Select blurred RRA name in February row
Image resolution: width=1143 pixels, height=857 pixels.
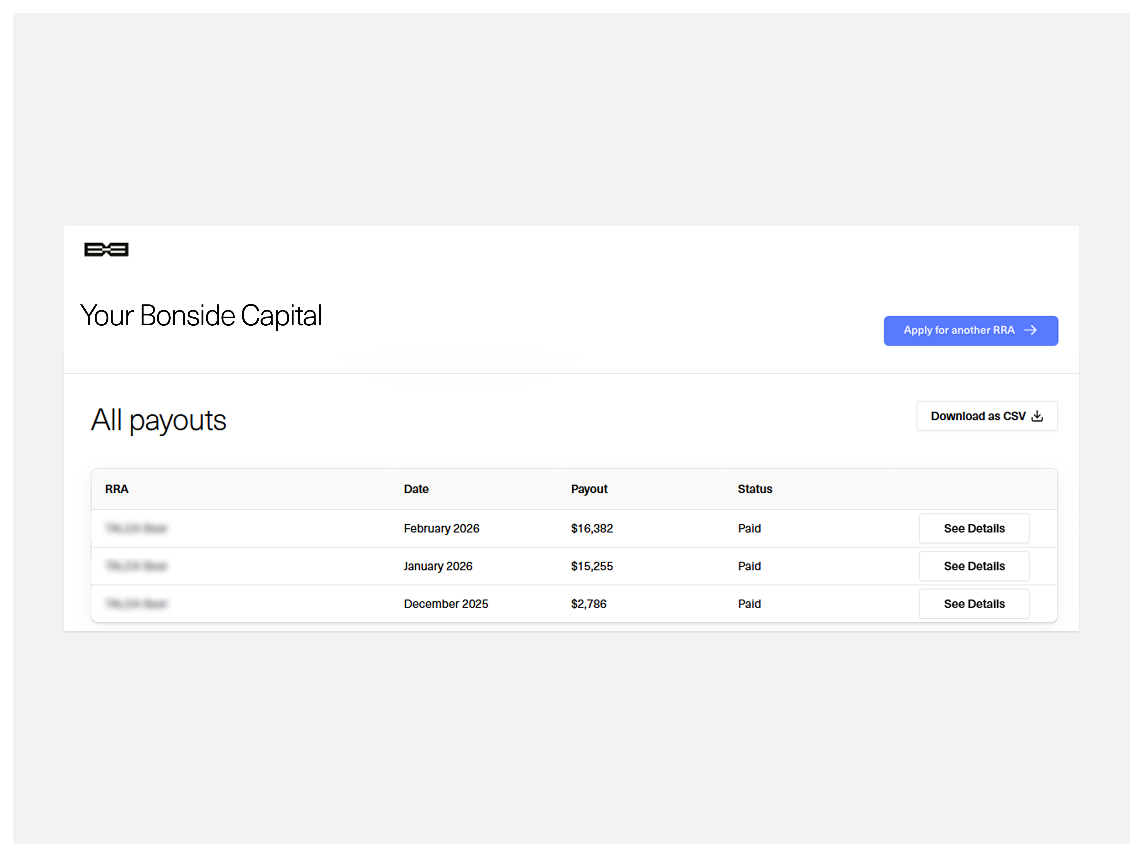click(x=136, y=528)
